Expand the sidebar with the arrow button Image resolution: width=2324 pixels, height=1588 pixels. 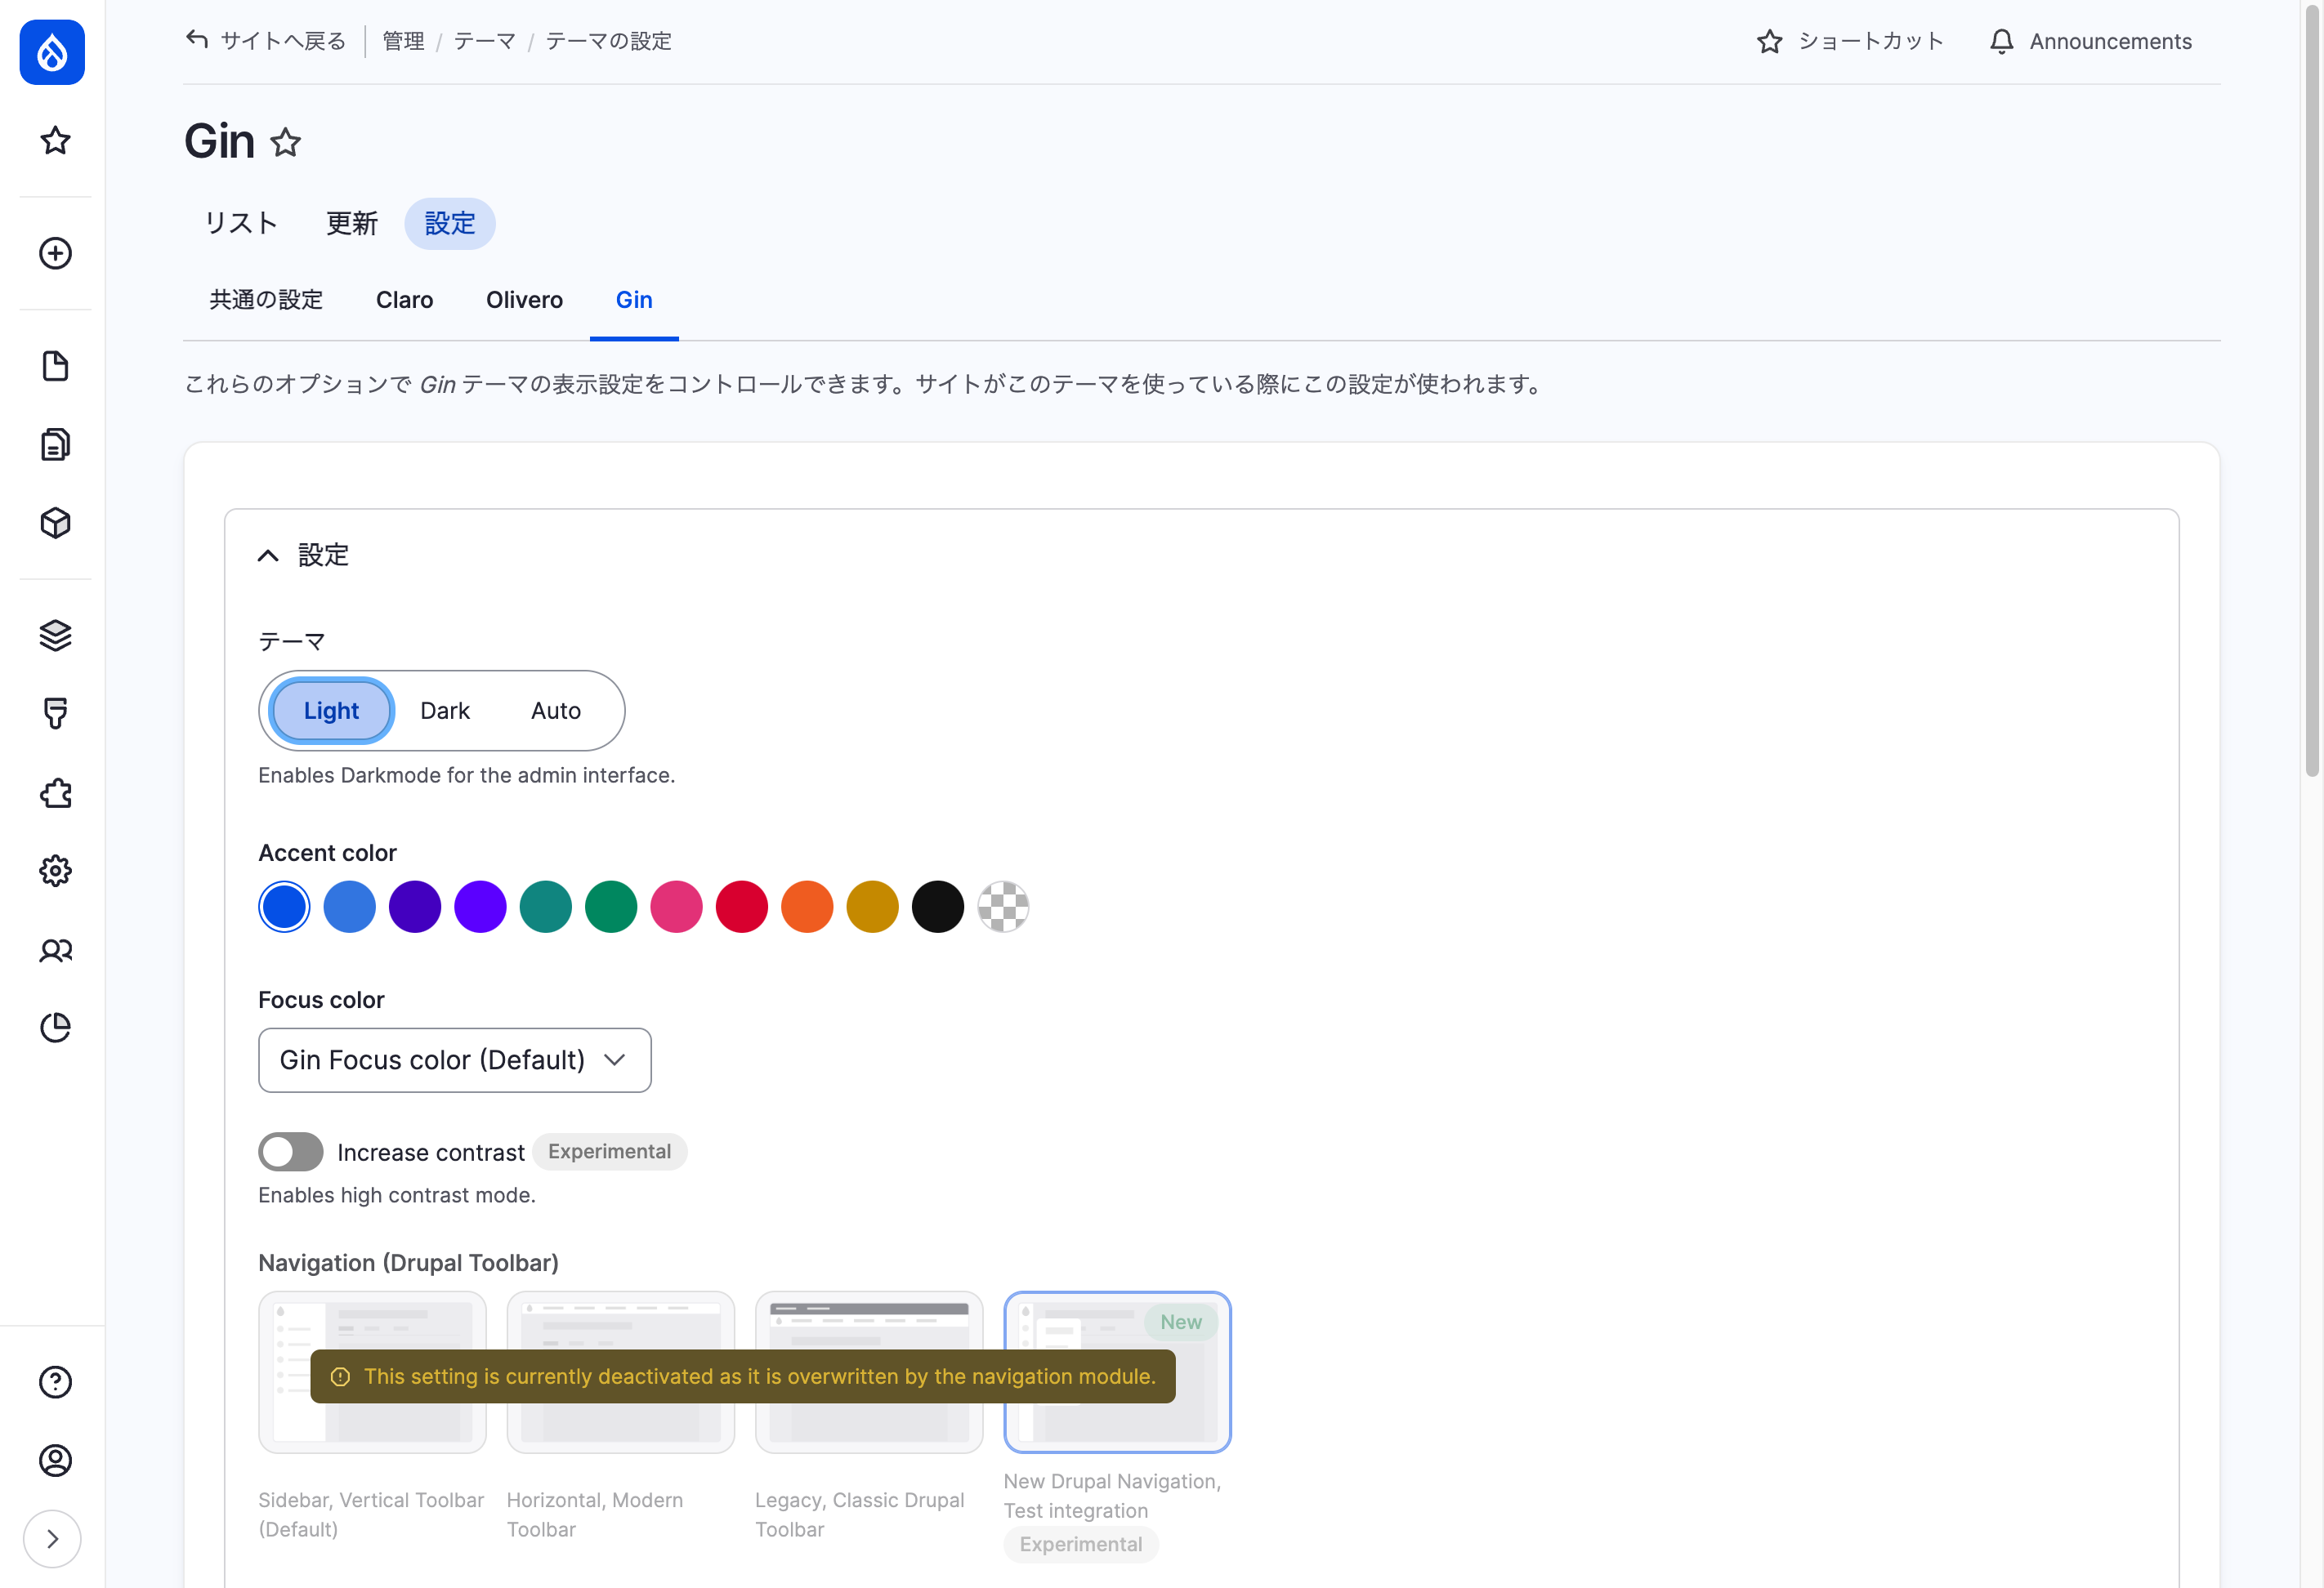pyautogui.click(x=52, y=1539)
